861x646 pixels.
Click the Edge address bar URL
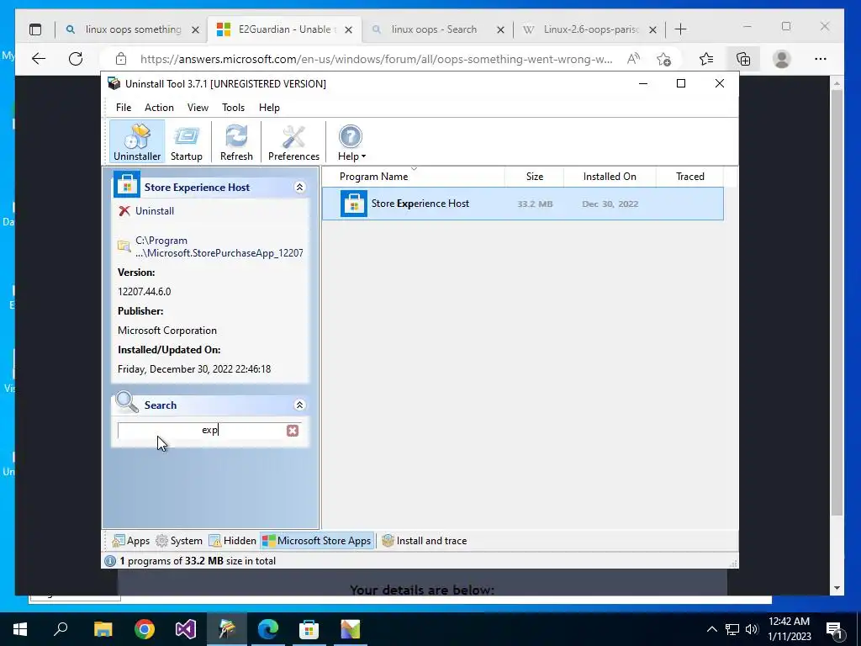[376, 60]
